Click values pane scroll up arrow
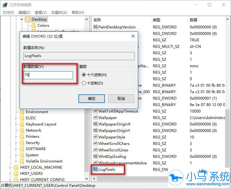 point(227,19)
